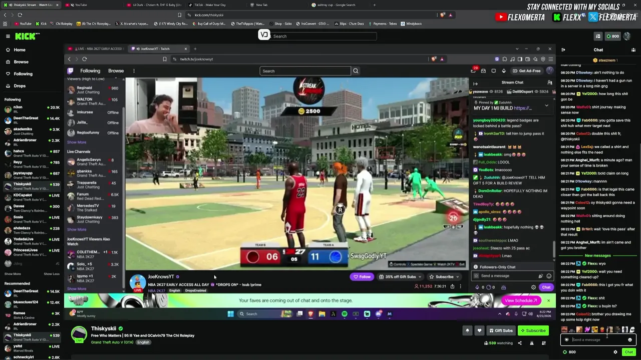
Task: Open the Grand Theft Auto V category link
Action: coord(112,342)
